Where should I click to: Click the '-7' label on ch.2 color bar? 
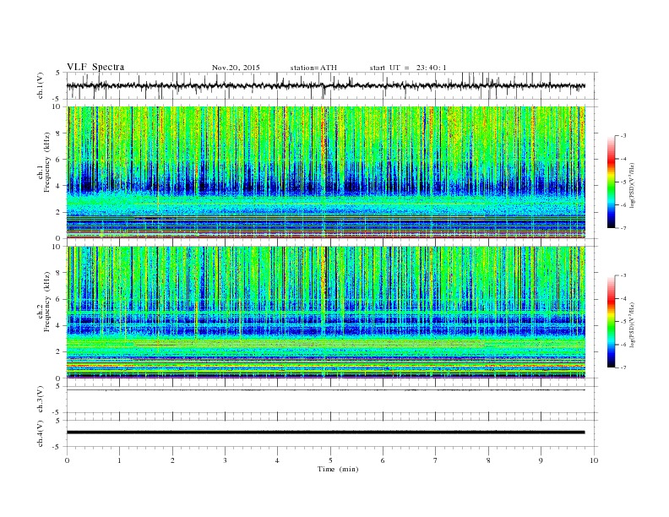click(623, 367)
